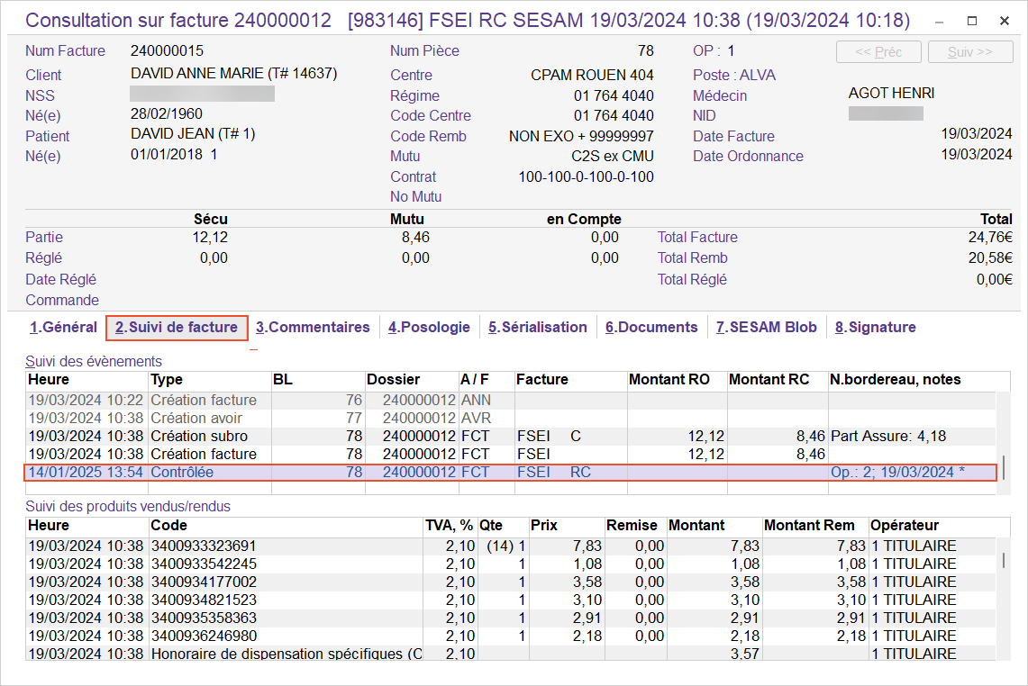
Task: Select product row with code 3400933323691
Action: [x=203, y=546]
